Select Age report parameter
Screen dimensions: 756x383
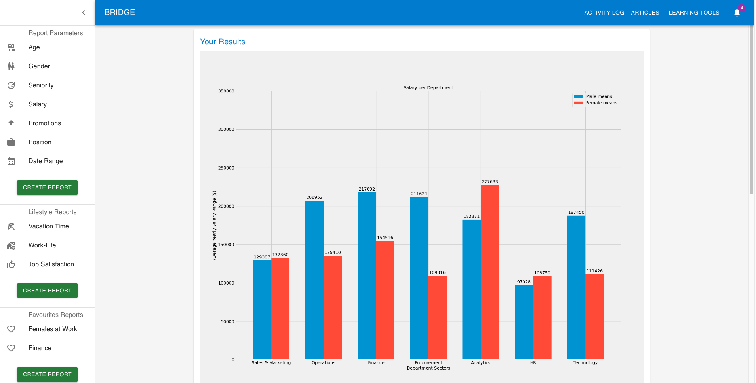tap(48, 47)
